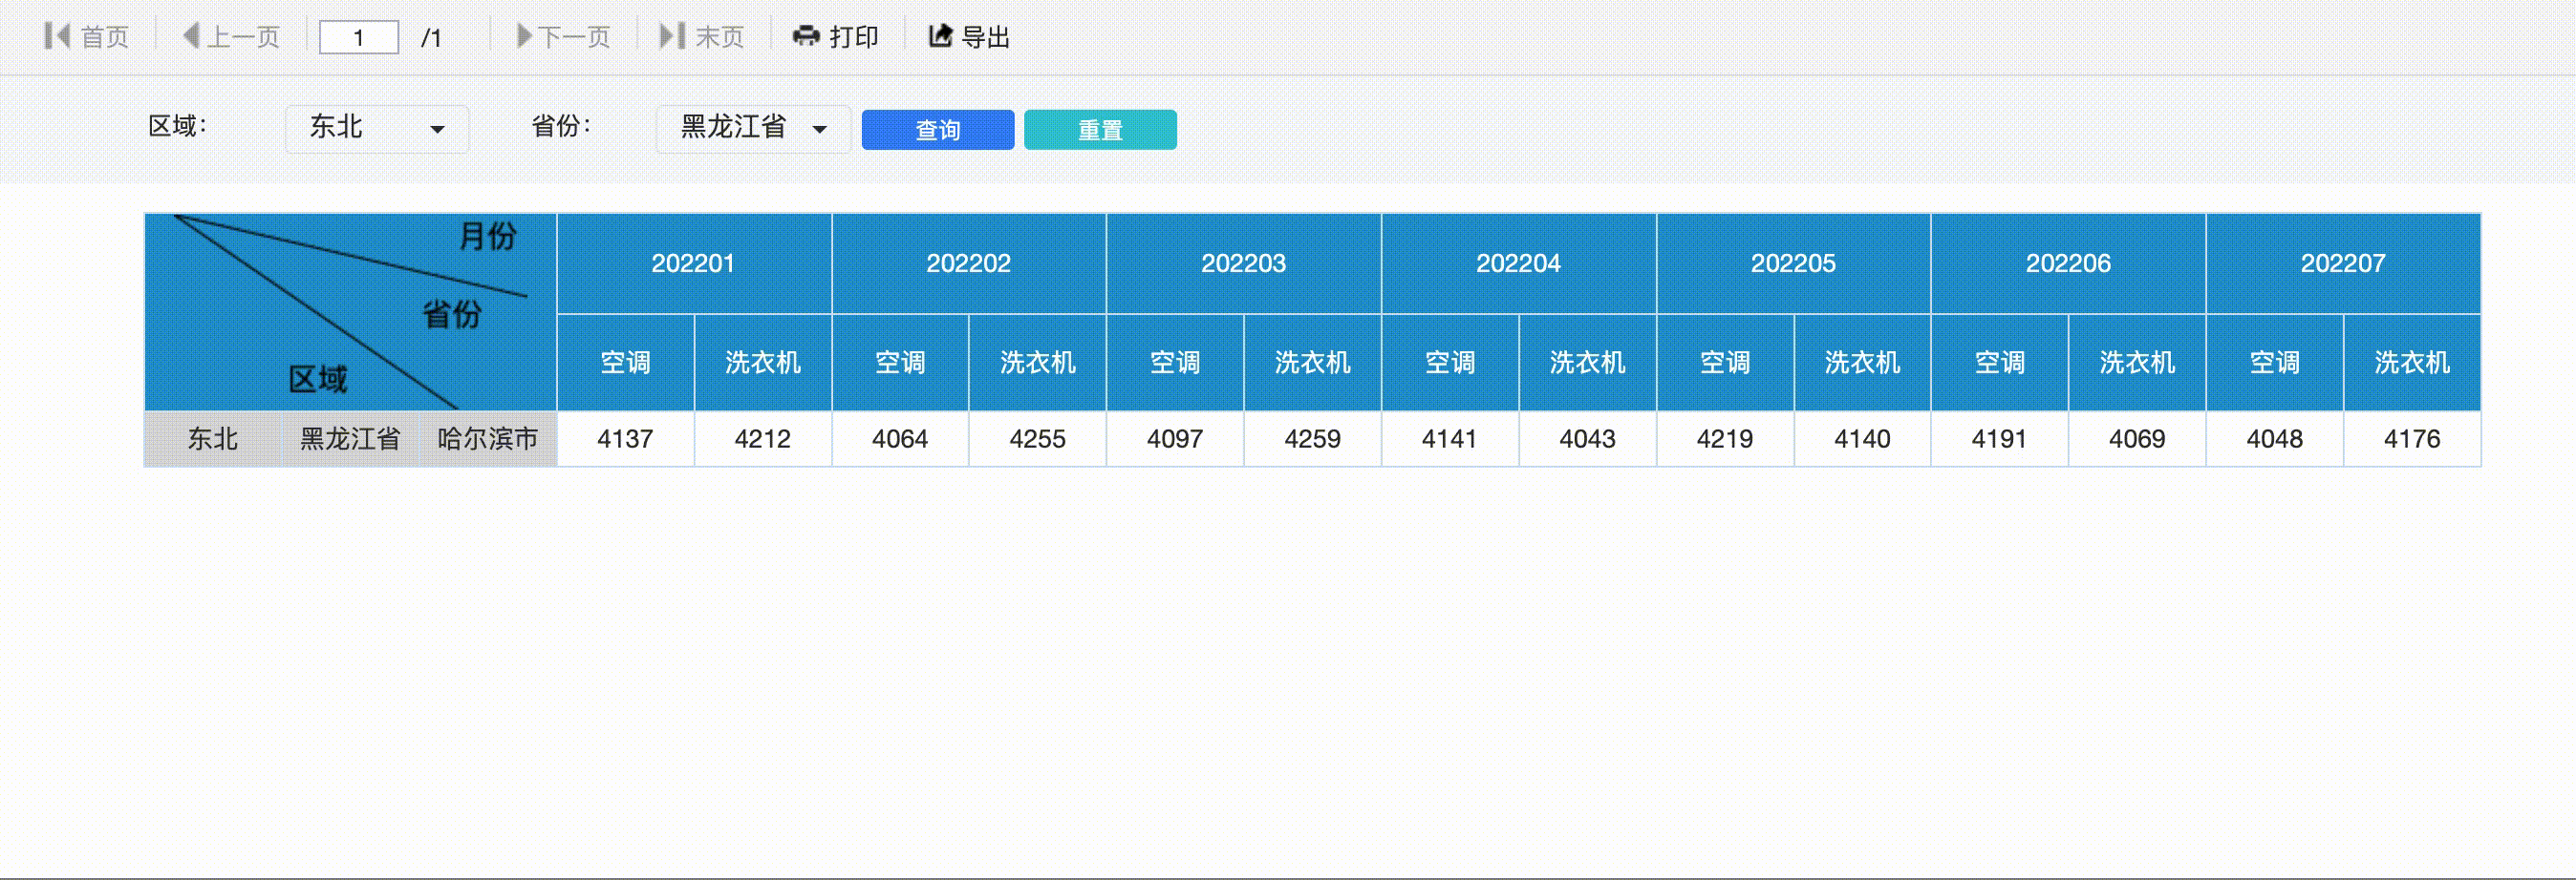Viewport: 2576px width, 880px height.
Task: Click next page arrow 下一页
Action: [524, 37]
